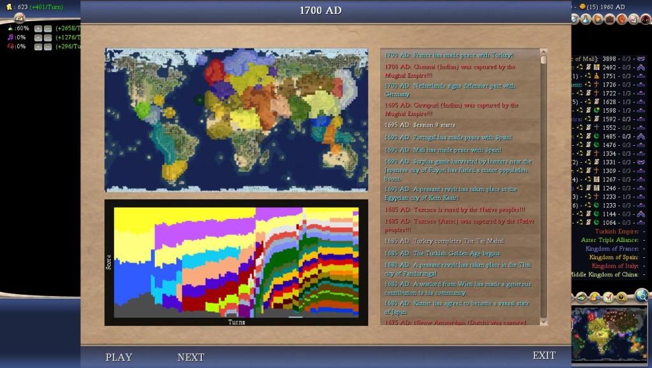Open the Technology advisor flask icon
The height and width of the screenshot is (368, 652).
(586, 19)
